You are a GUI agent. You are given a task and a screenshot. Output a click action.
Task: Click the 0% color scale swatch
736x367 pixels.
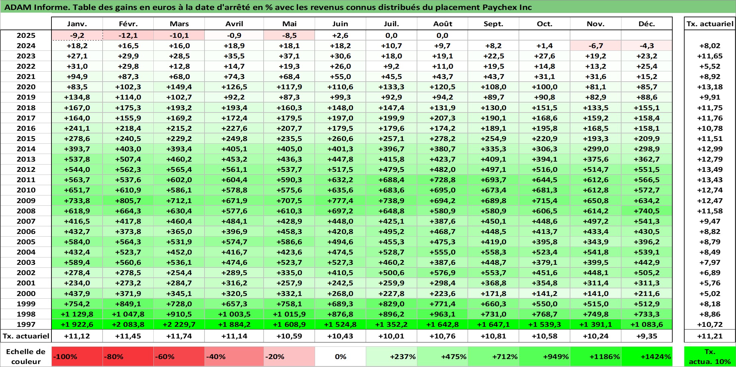(x=340, y=356)
